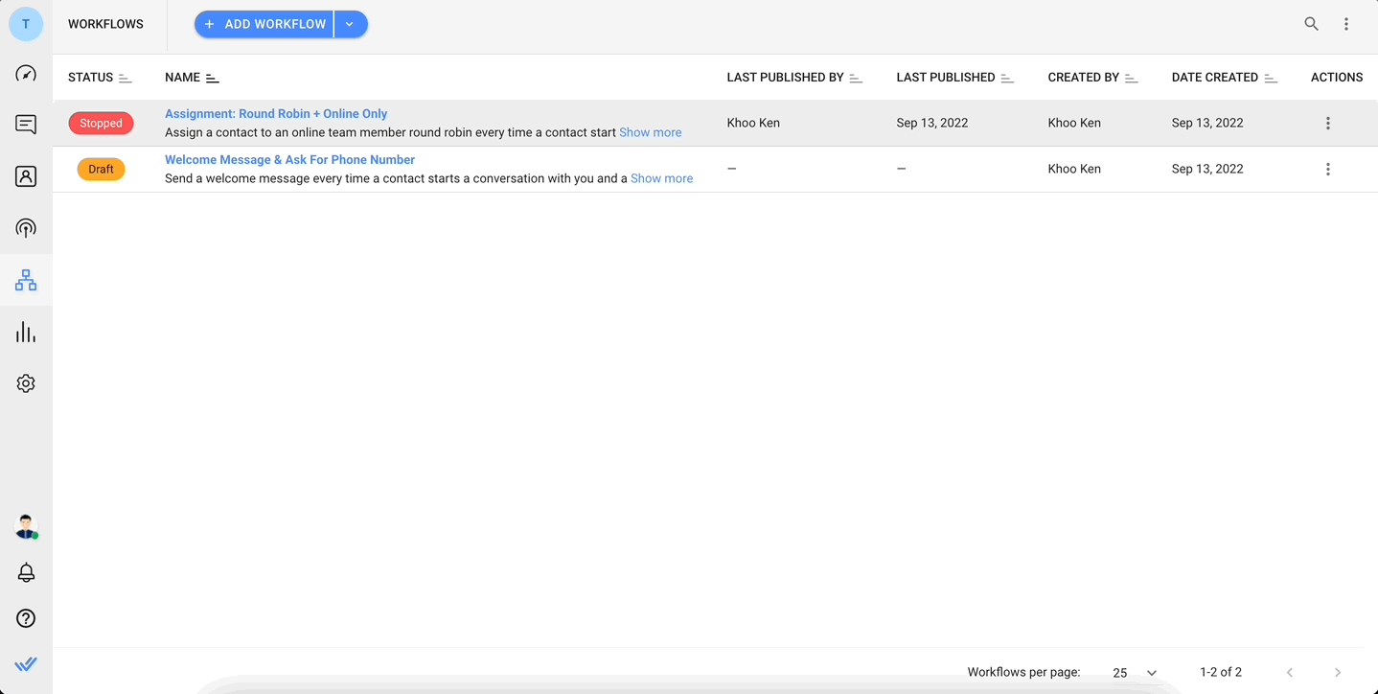
Task: Click the Stopped status badge
Action: click(x=101, y=123)
